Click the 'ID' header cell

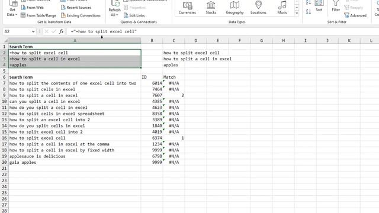[152, 77]
